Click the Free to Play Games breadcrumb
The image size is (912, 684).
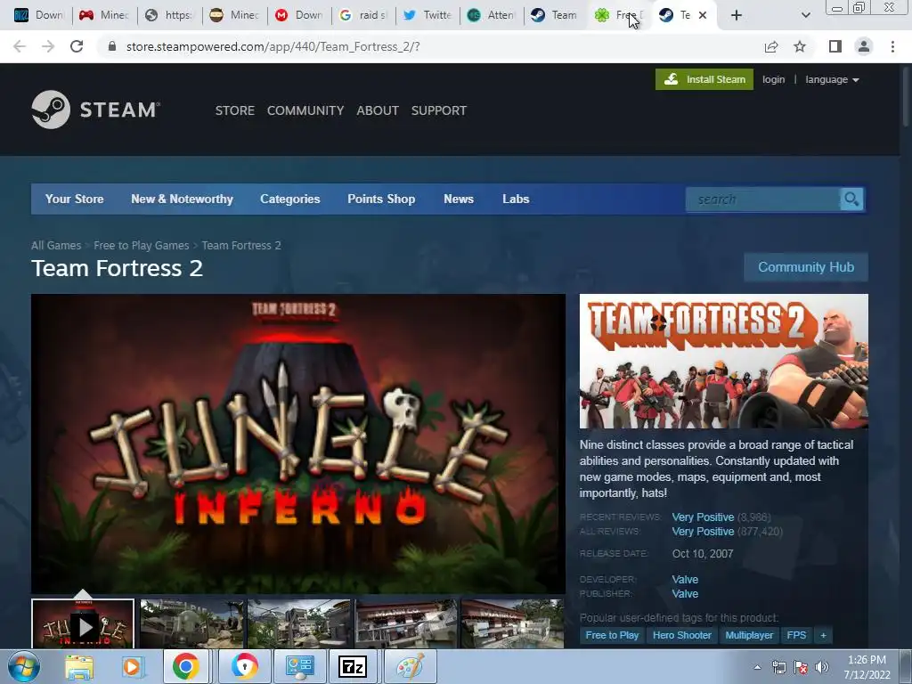[142, 246]
